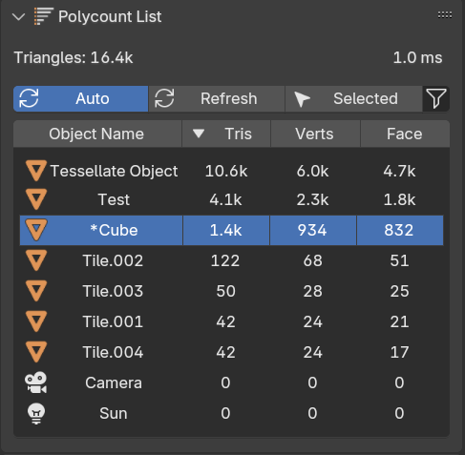Select the Tile.001 object entry
This screenshot has height=455, width=465.
click(x=231, y=321)
